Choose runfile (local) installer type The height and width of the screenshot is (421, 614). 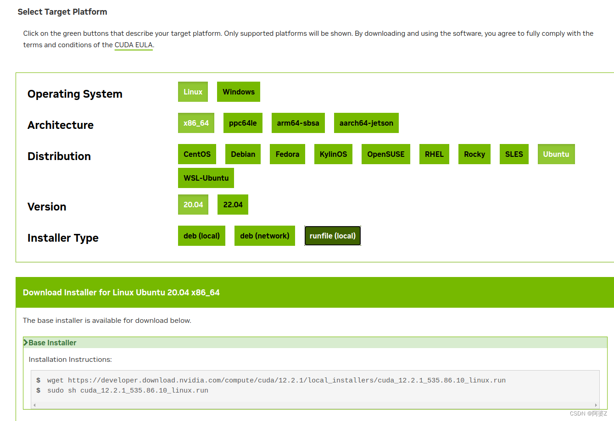coord(333,236)
